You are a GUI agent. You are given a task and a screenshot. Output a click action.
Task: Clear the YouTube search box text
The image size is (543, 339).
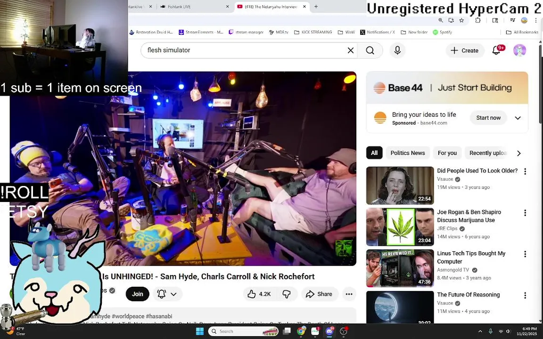point(351,50)
